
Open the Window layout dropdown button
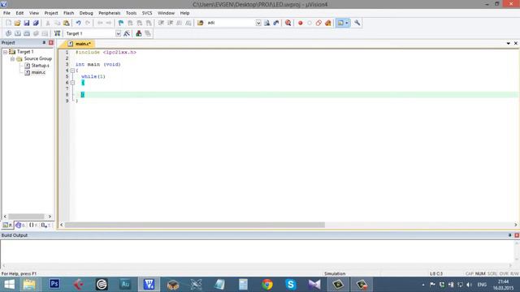click(x=347, y=23)
